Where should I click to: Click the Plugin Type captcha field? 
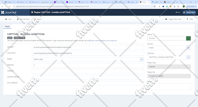point(169,67)
